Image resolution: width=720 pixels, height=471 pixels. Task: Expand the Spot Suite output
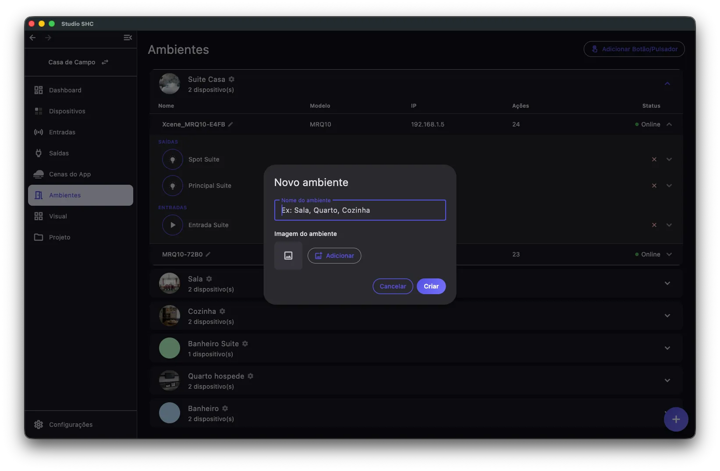669,159
